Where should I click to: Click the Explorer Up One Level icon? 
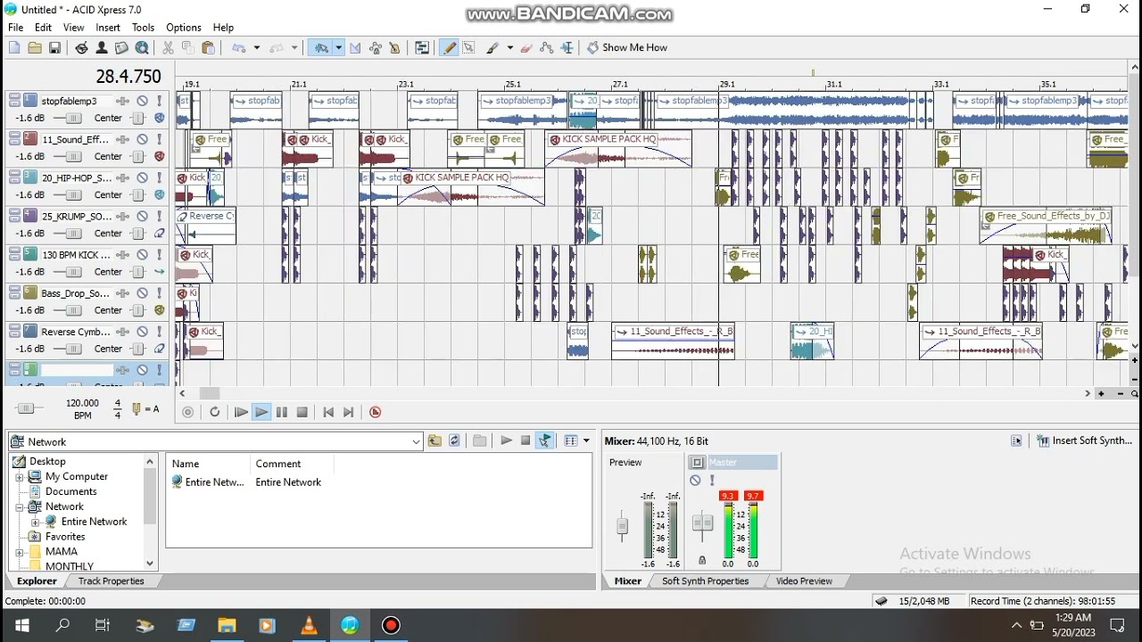[x=434, y=440]
